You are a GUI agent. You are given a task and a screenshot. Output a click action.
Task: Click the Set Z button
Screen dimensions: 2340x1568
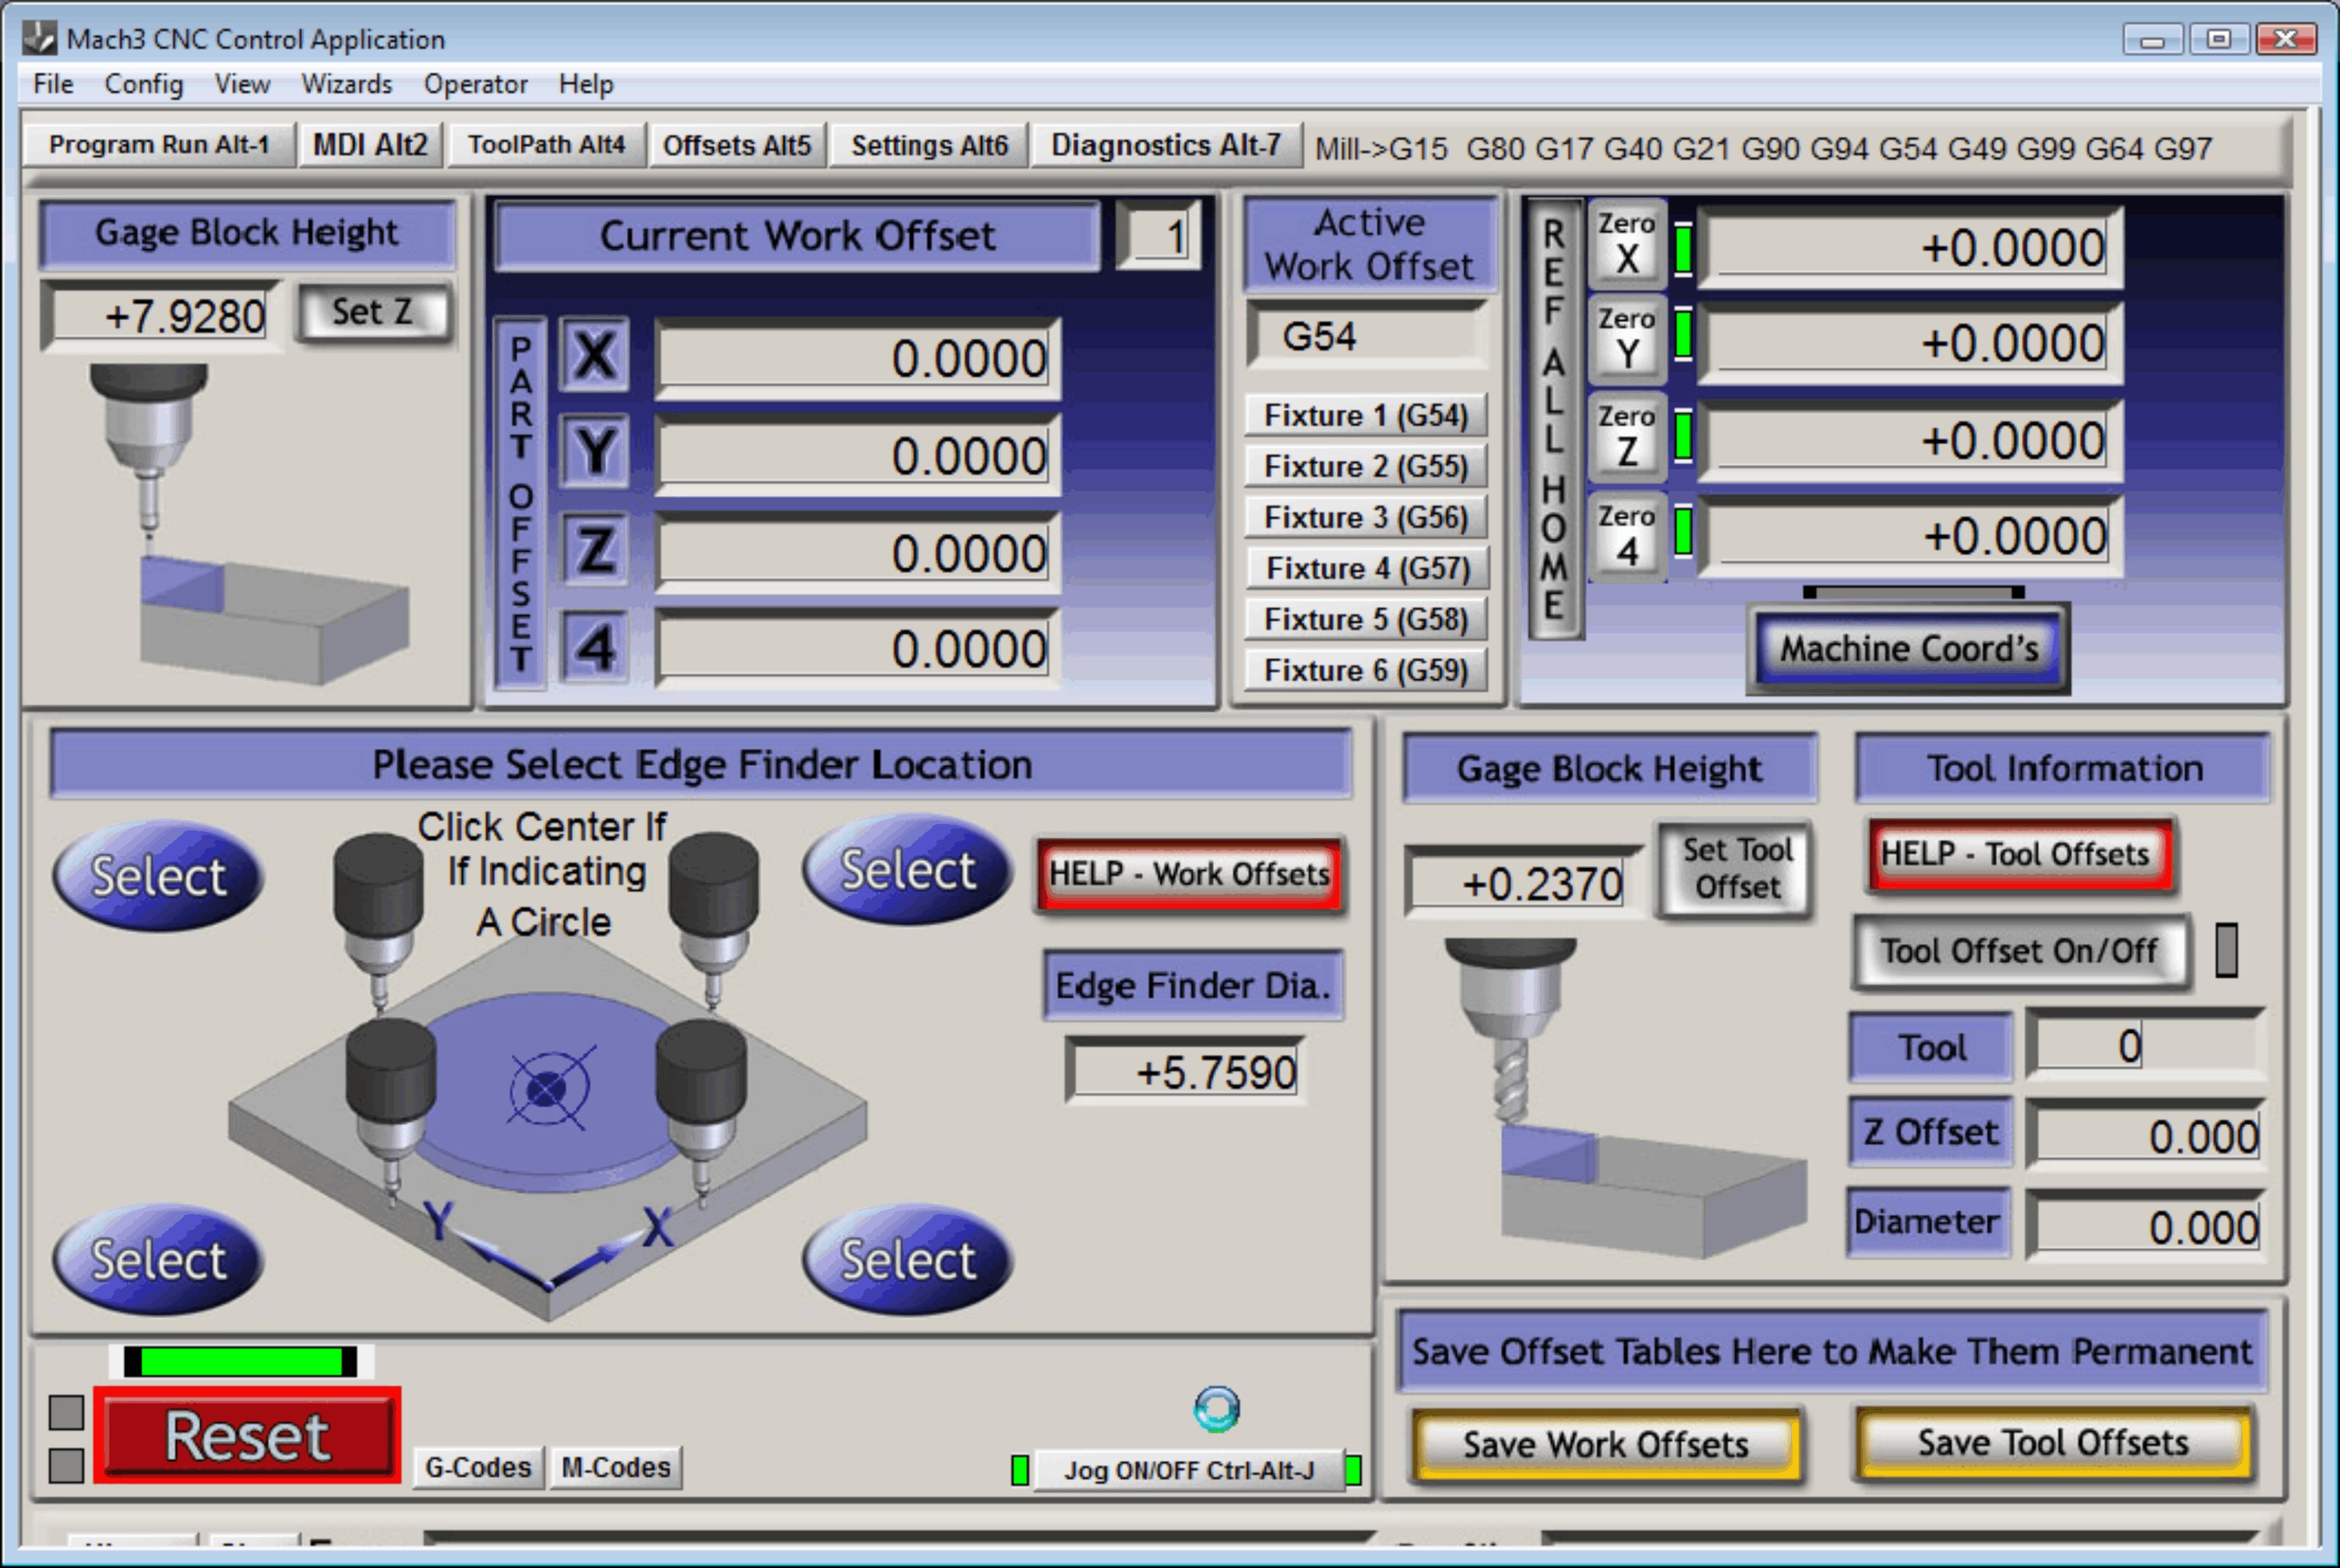(373, 312)
